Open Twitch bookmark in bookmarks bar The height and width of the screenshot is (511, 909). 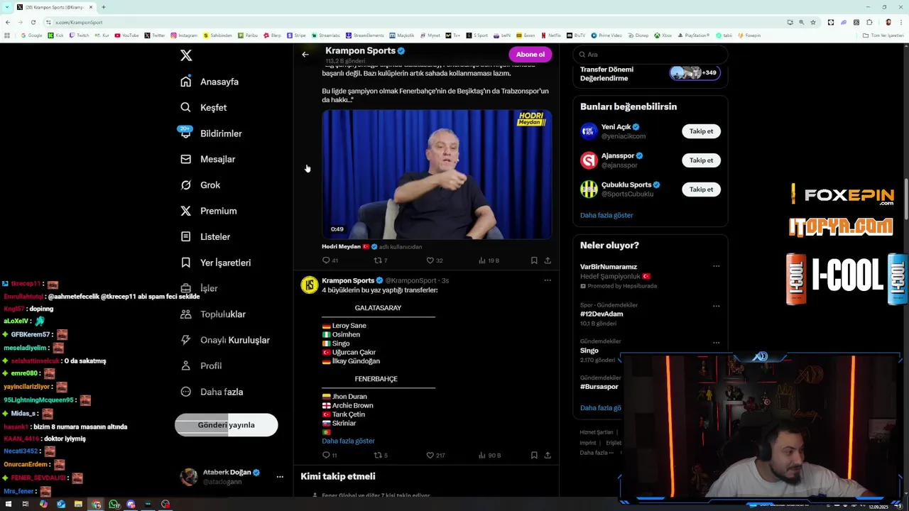pyautogui.click(x=79, y=35)
